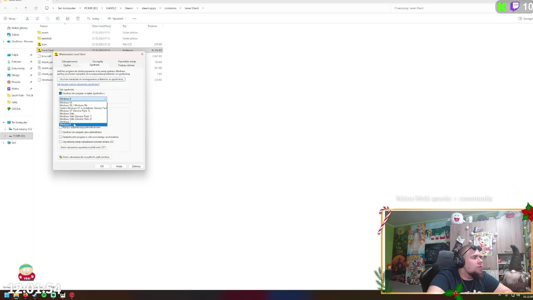Open Pobrane folder in sidebar
Image resolution: width=533 pixels, height=300 pixels.
click(16, 62)
